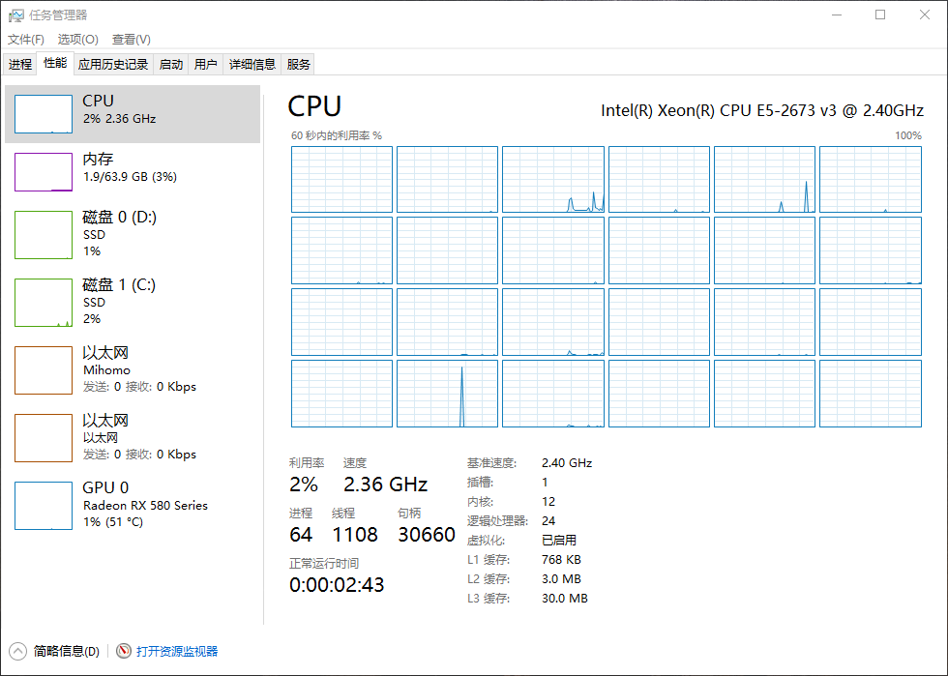Click the 简略信息(D) button
The image size is (948, 676).
pyautogui.click(x=66, y=652)
